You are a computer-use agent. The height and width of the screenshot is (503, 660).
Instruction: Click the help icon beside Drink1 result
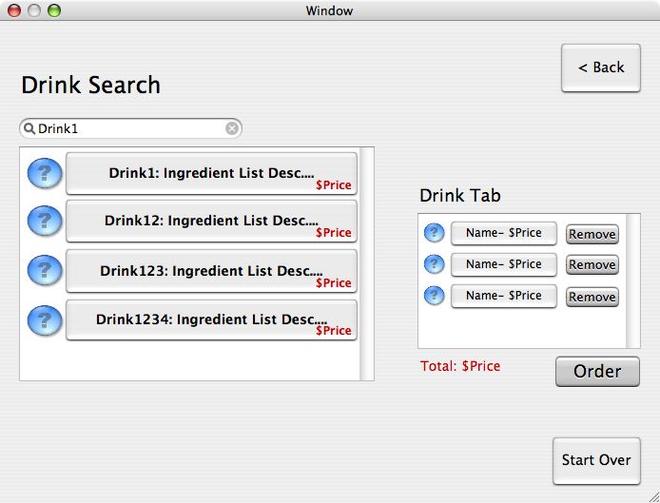[x=45, y=174]
